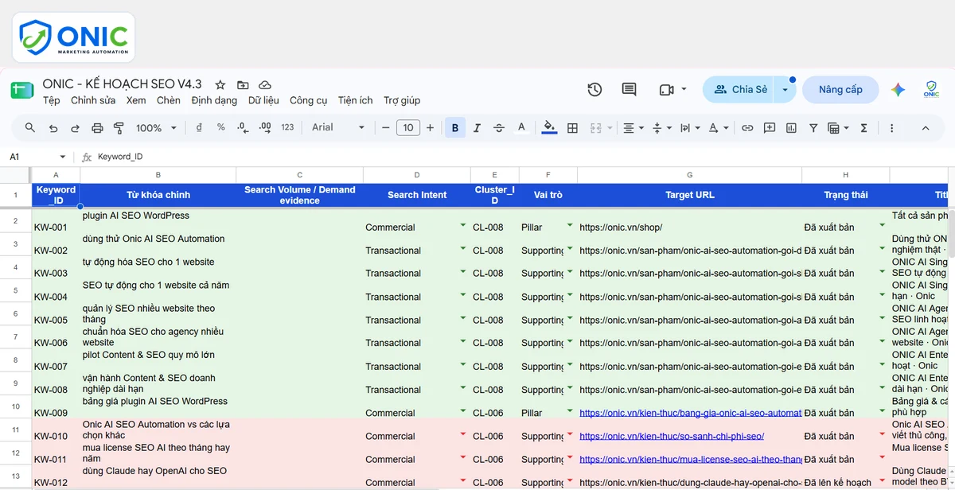Decrease font size with minus button

pos(385,127)
